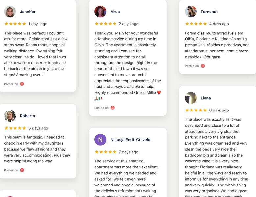Click the reviewer name Natasja Endt-Creveld
Image resolution: width=256 pixels, height=197 pixels.
click(130, 140)
